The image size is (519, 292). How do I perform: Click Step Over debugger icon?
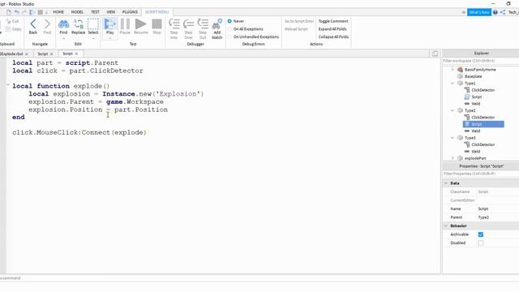(188, 28)
